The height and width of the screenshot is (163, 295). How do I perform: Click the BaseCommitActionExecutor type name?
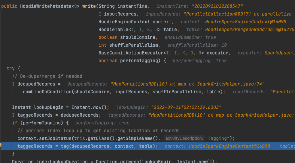(131, 53)
